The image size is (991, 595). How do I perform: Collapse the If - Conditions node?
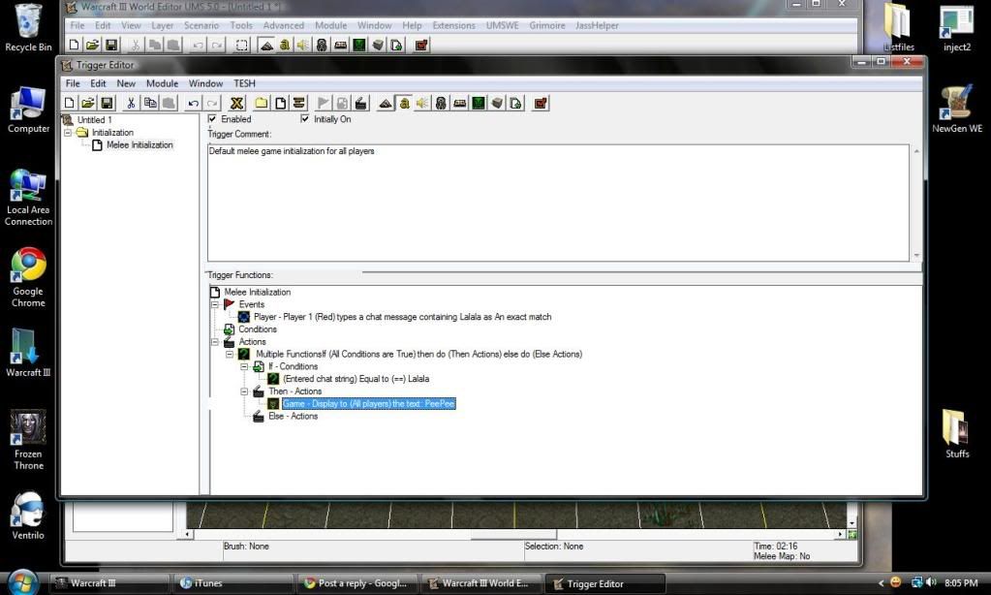(x=244, y=366)
